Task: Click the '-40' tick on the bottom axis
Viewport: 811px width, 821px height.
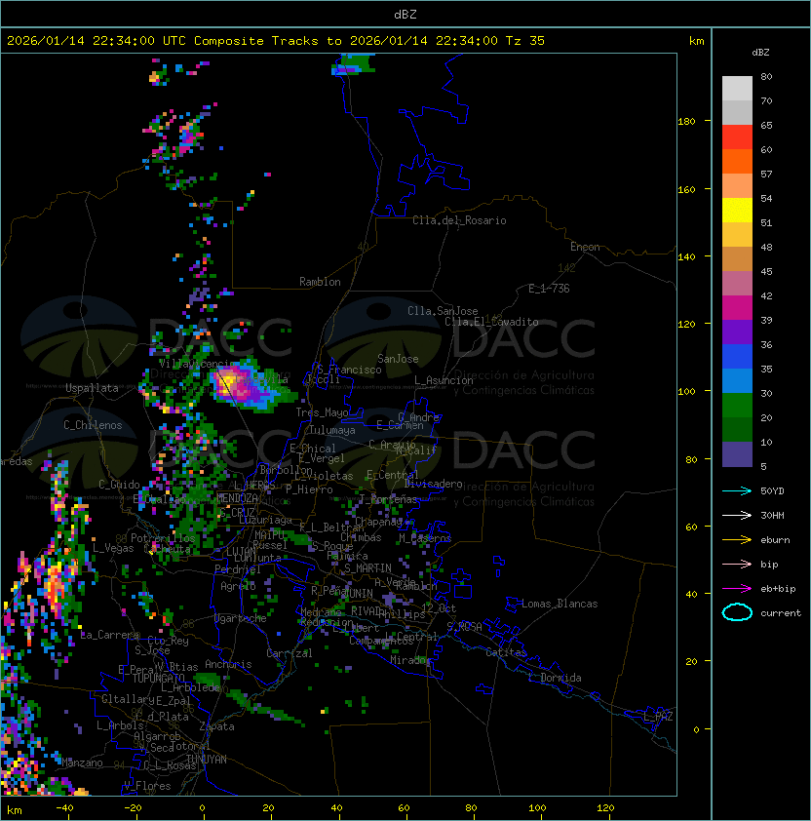Action: click(x=65, y=808)
